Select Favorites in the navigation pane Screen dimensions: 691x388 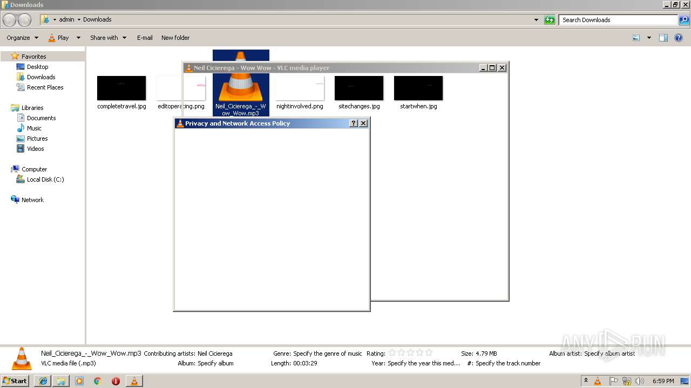(x=33, y=57)
